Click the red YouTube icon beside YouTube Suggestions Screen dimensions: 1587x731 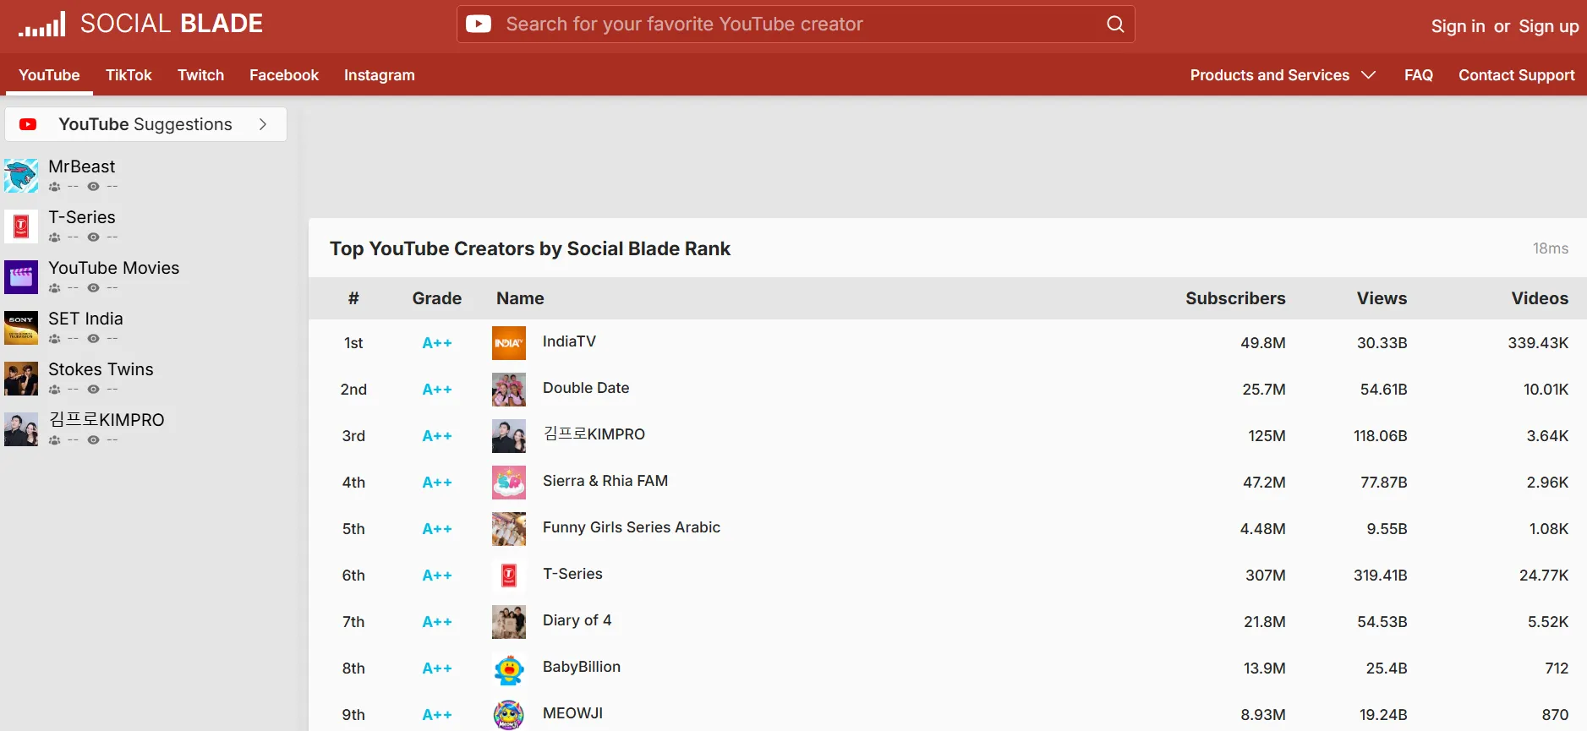coord(28,124)
